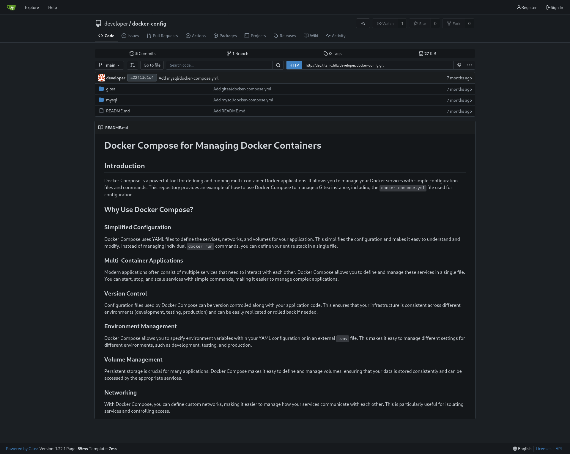The image size is (570, 454).
Task: Click the Licenses footer link
Action: click(543, 449)
